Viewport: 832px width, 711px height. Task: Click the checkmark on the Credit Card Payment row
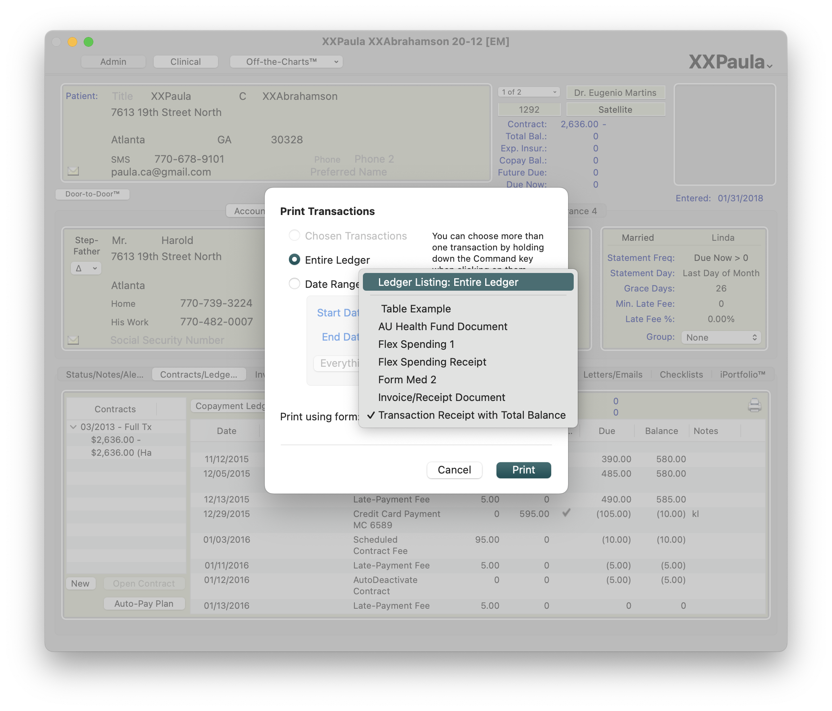click(x=566, y=513)
